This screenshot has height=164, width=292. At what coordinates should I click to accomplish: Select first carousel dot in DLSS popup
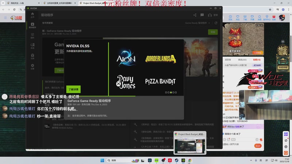point(166,93)
